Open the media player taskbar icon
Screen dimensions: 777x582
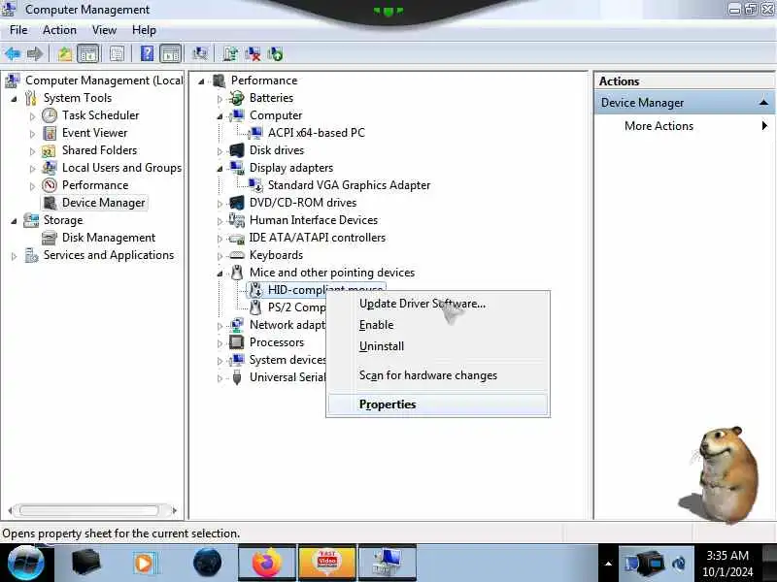point(147,564)
